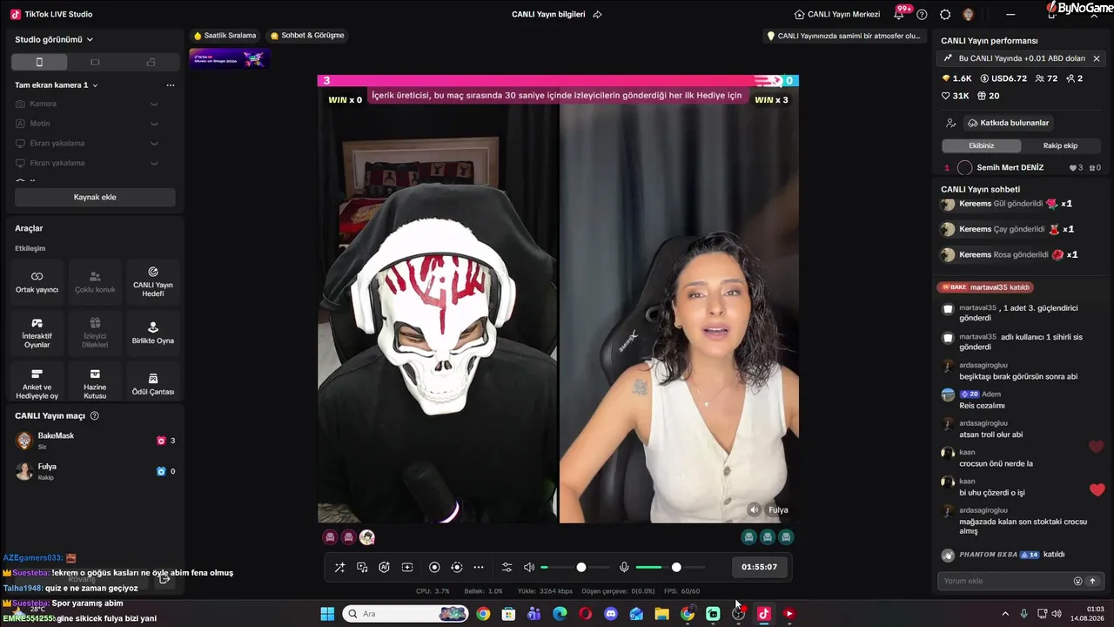Open the Sohbet & Görüşme chip
The height and width of the screenshot is (627, 1114).
307,36
